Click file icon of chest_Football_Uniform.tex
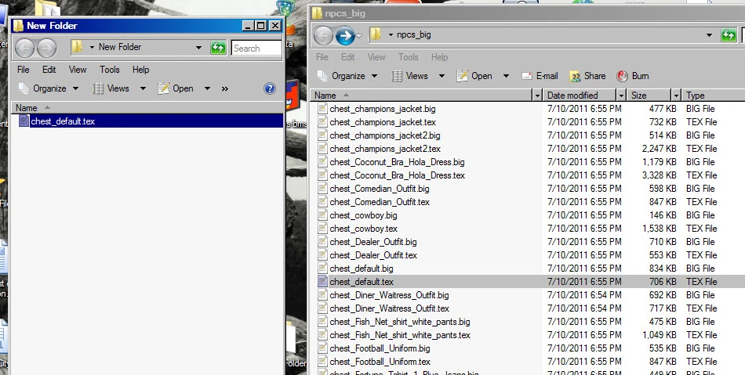This screenshot has width=745, height=375. (322, 361)
